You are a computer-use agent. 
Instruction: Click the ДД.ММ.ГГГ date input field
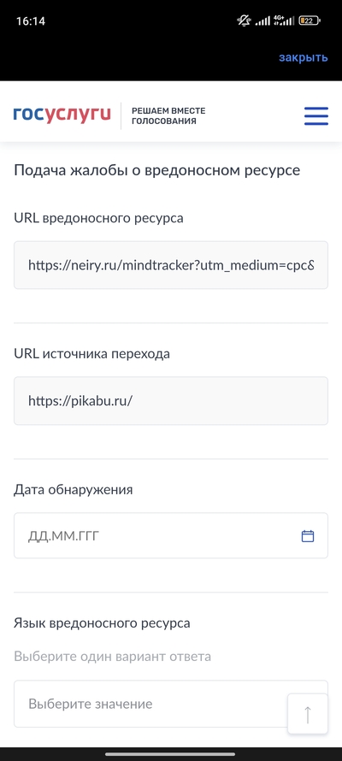(171, 536)
